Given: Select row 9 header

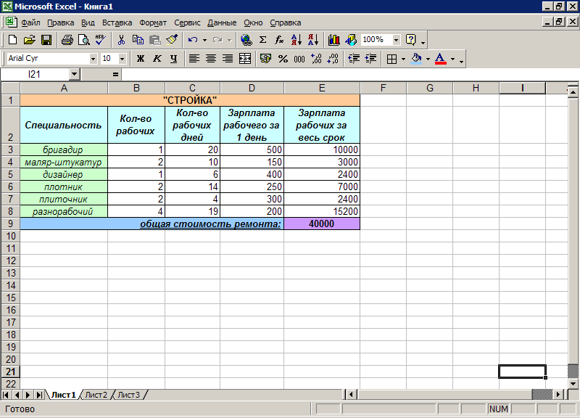Looking at the screenshot, I should click(10, 224).
